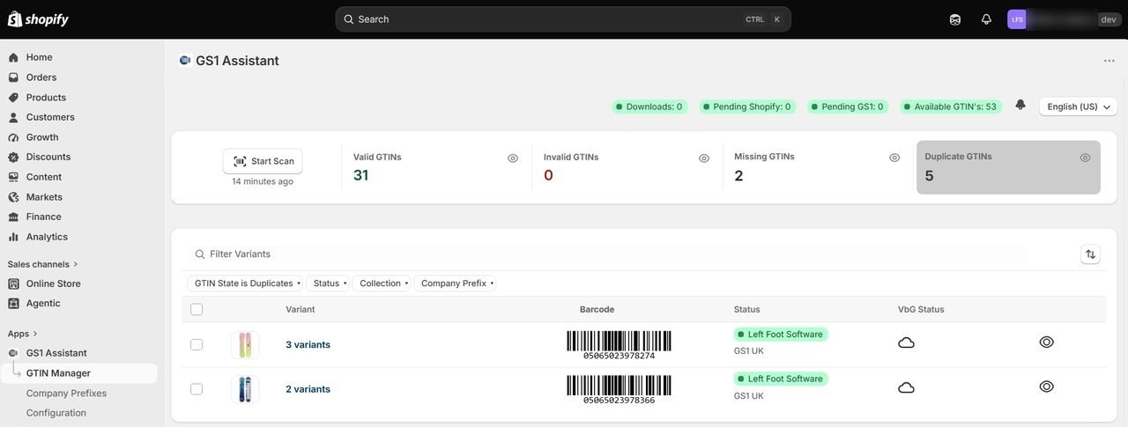Toggle eye icon on Duplicate GTINs card

[1085, 158]
